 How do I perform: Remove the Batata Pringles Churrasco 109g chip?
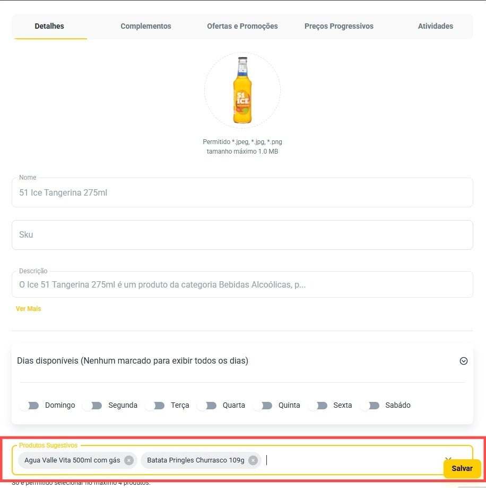(x=253, y=460)
